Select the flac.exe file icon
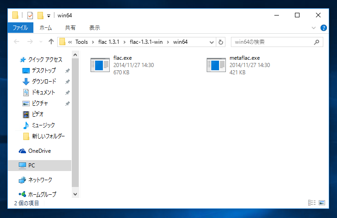Screen dimensions: 337x218 tap(100, 65)
